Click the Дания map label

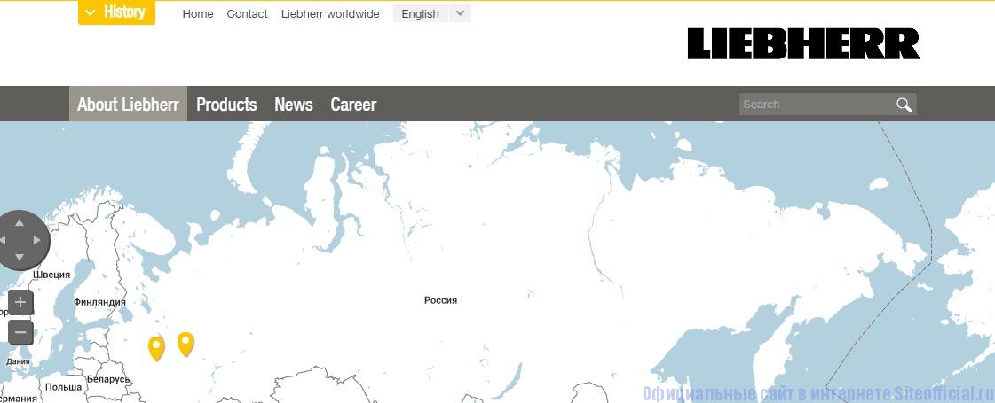tap(18, 361)
